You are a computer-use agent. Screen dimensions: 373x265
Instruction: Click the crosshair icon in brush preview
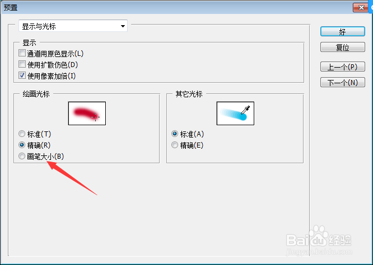tap(95, 117)
